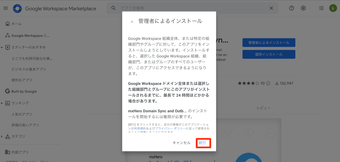This screenshot has height=162, width=340.
Task: Collapse the エディターのおすすめ section
Action: coord(2,47)
